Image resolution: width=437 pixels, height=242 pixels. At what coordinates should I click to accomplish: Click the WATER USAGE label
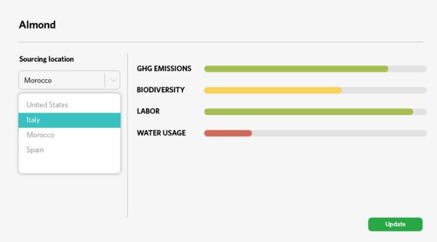pos(161,133)
